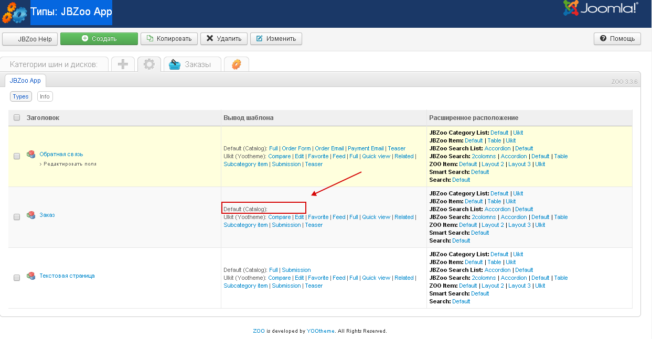Tick the select-all checkbox in table header

(17, 117)
